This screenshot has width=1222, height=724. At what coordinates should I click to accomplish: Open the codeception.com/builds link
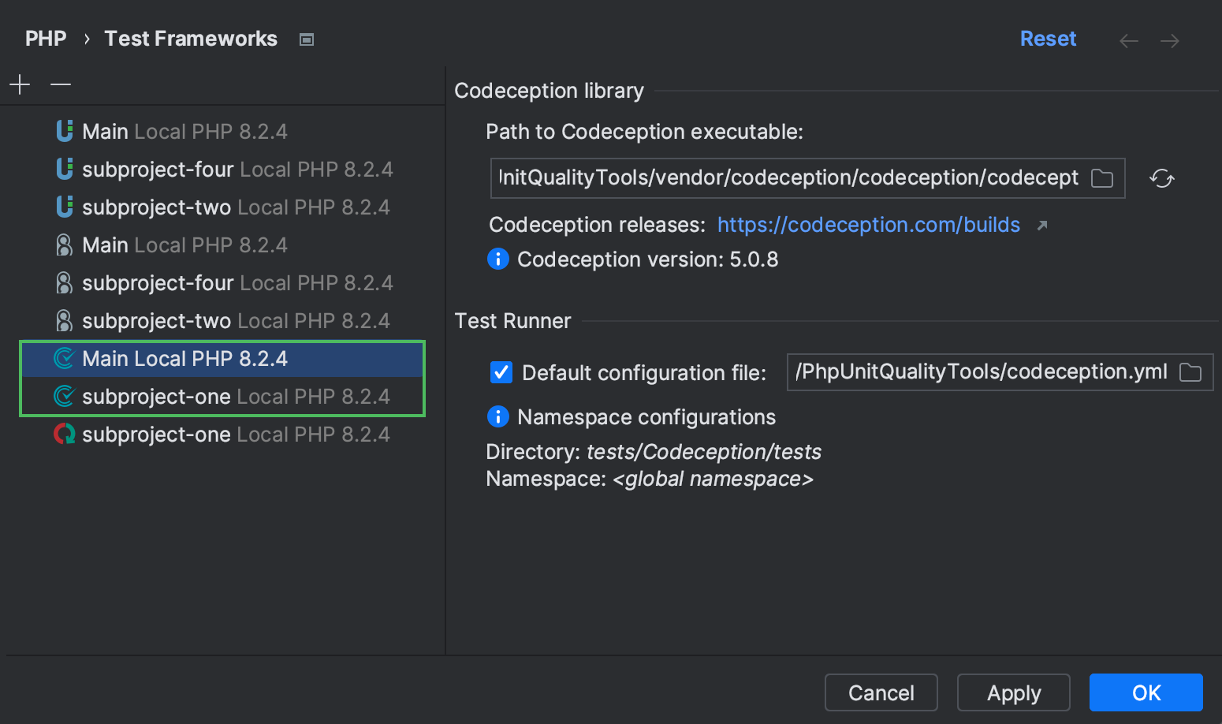tap(868, 225)
